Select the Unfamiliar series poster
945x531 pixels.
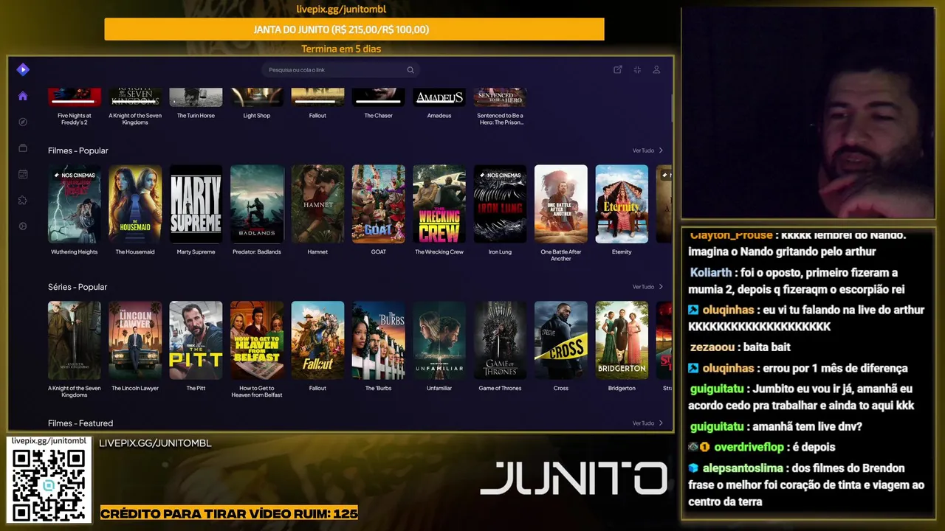click(439, 341)
